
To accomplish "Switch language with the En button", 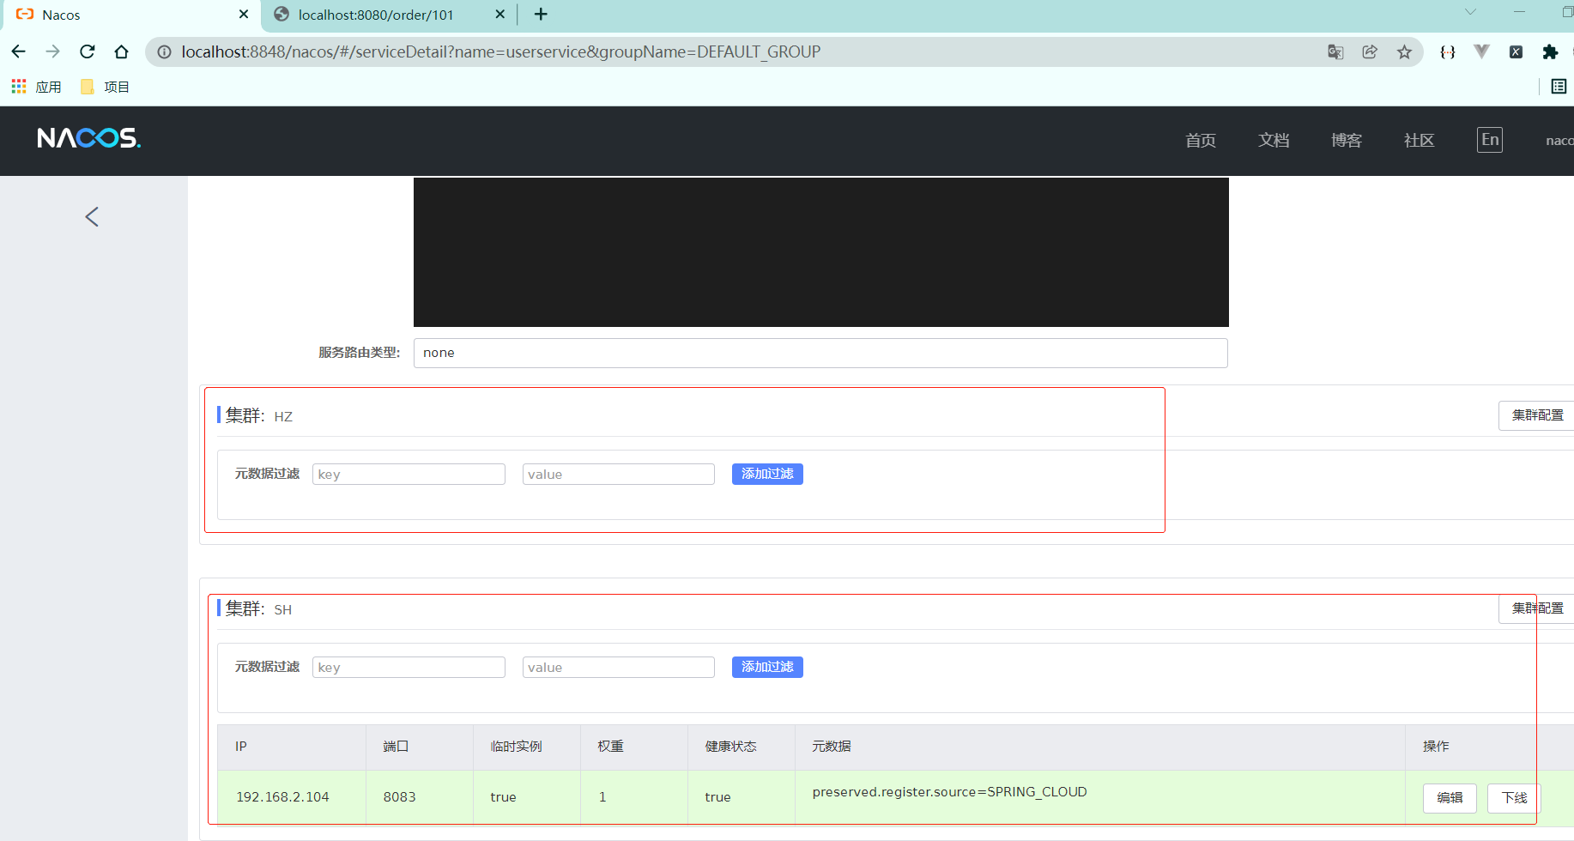I will (1490, 140).
